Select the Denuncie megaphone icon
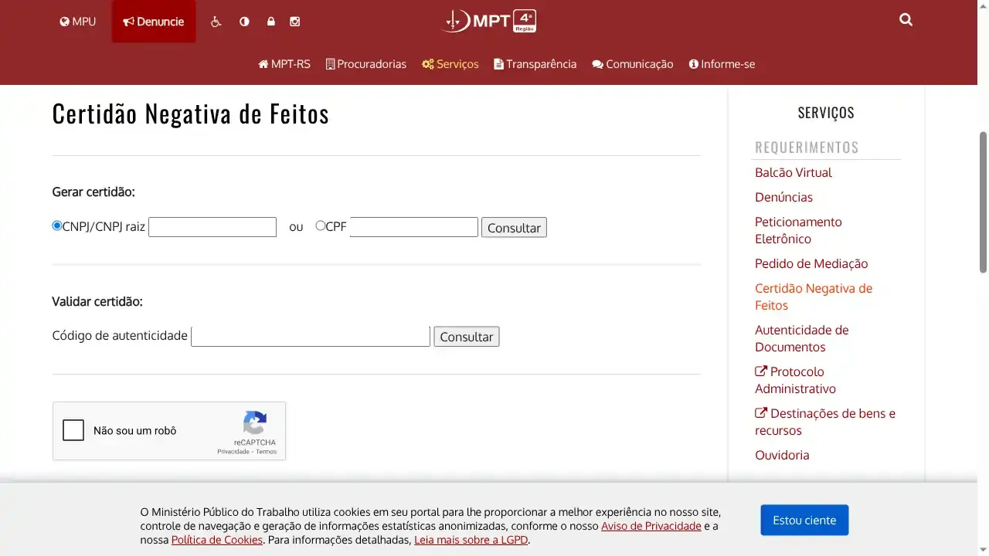Screen dimensions: 989x556 tap(153, 22)
